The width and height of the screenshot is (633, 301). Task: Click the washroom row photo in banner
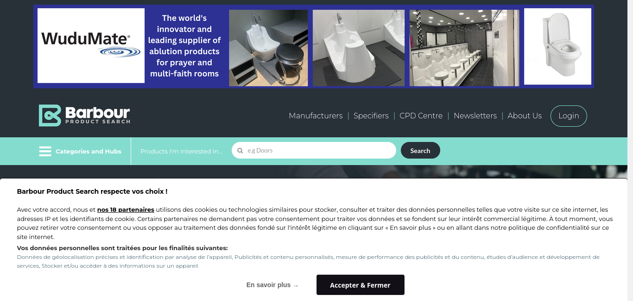[464, 48]
